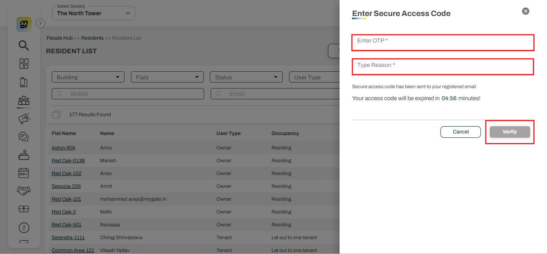Click the 04:56 expiry timer
The height and width of the screenshot is (254, 547).
click(449, 98)
